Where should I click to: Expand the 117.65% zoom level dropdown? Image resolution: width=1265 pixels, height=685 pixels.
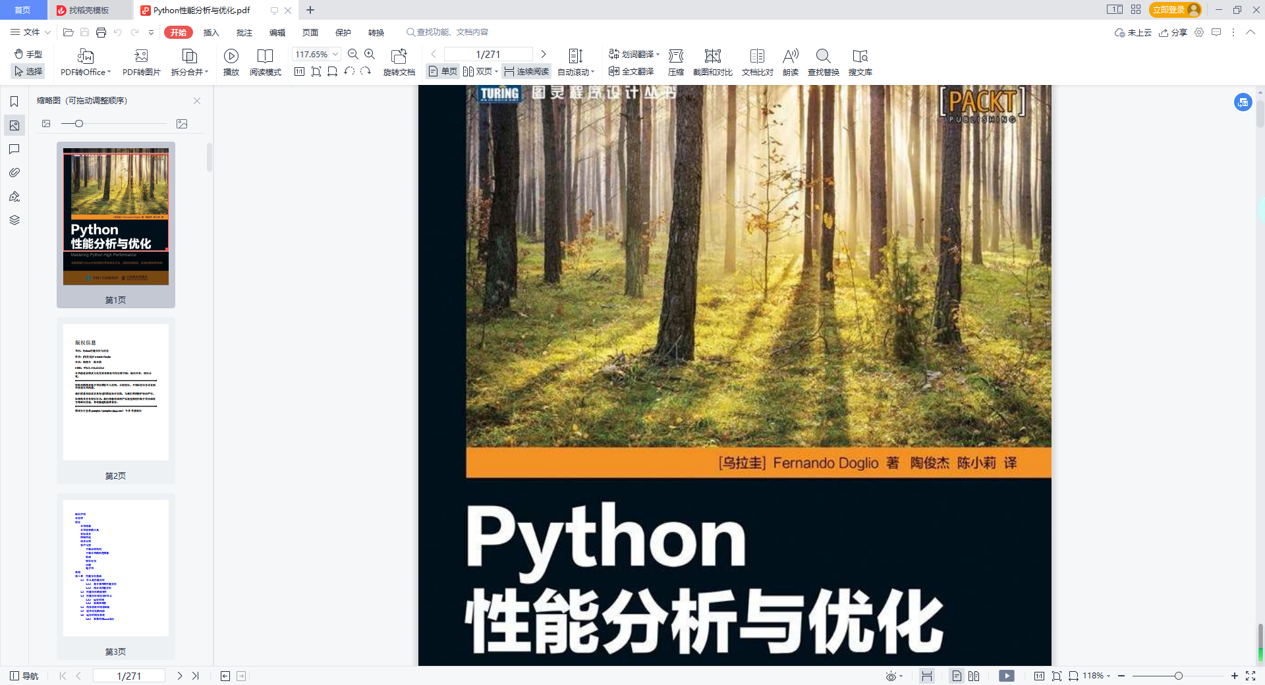[335, 55]
